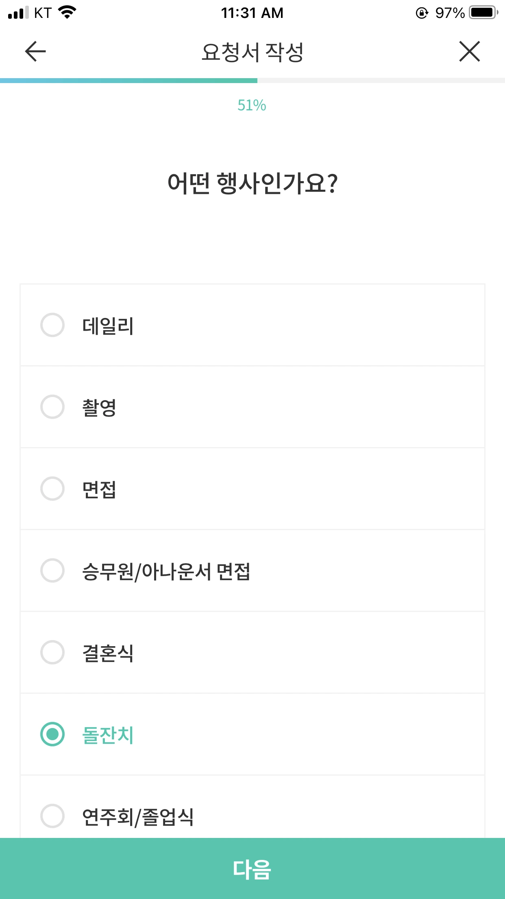This screenshot has width=505, height=899.
Task: Tap the 51% progress label
Action: (252, 105)
